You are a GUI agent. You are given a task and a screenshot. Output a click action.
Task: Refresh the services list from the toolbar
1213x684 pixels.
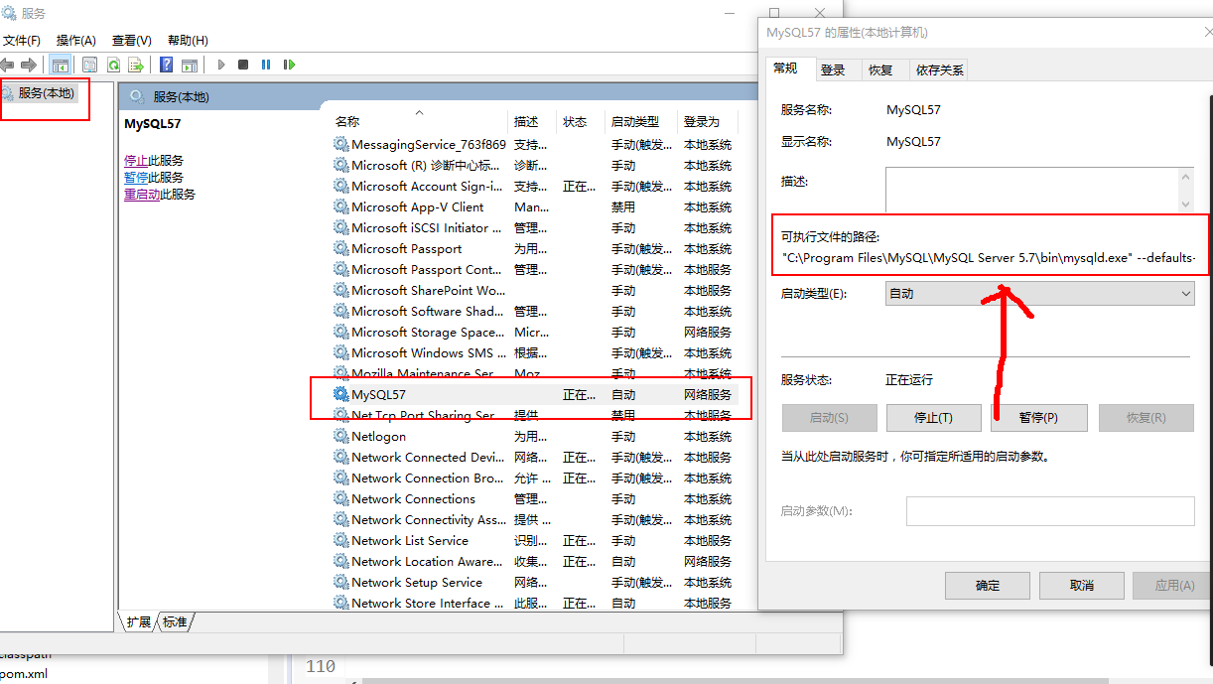coord(113,65)
